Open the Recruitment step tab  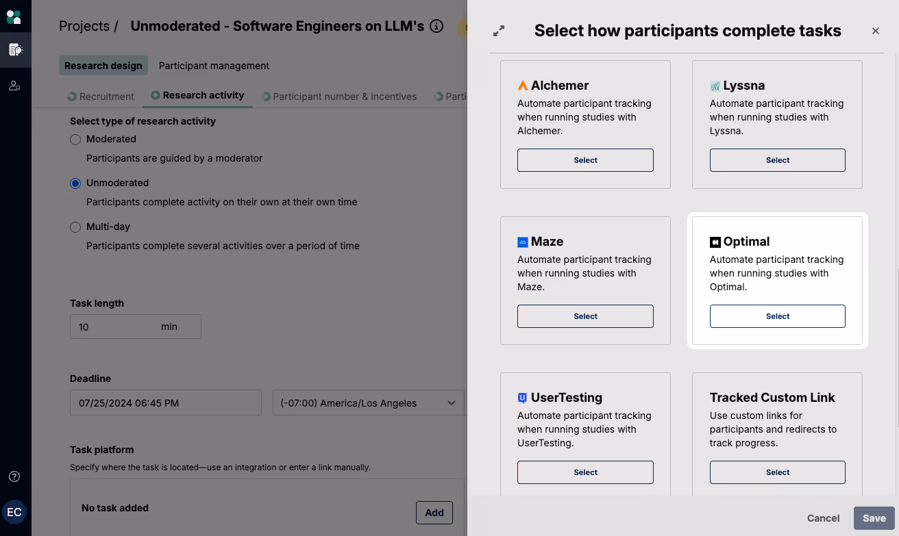pos(101,97)
